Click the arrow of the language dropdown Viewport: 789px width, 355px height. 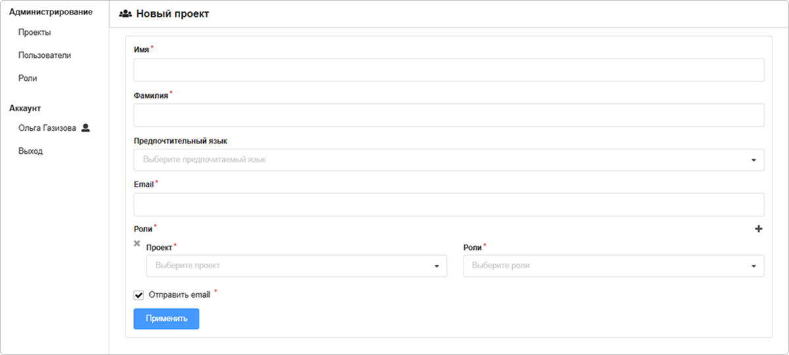tap(753, 160)
